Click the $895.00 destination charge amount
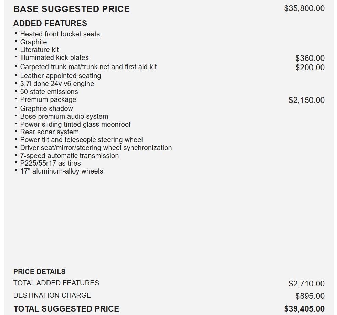 310,296
